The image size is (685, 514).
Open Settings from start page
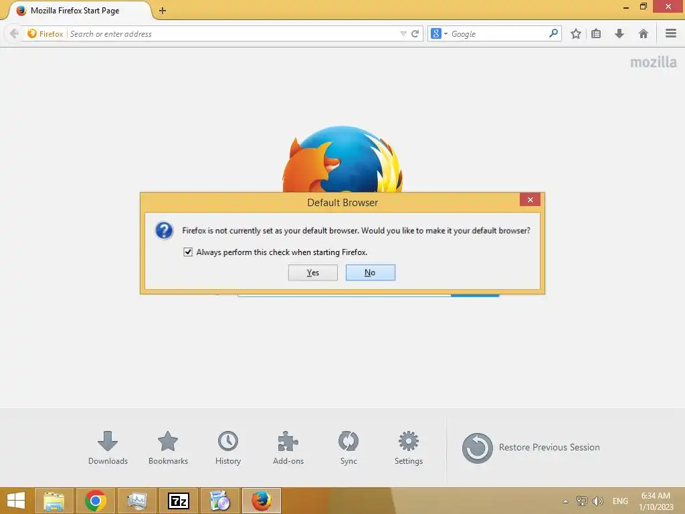pos(409,448)
